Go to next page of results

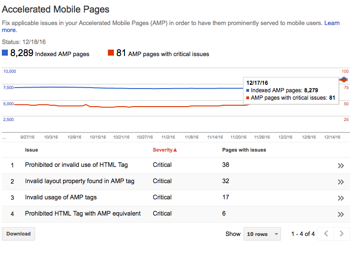(342, 234)
